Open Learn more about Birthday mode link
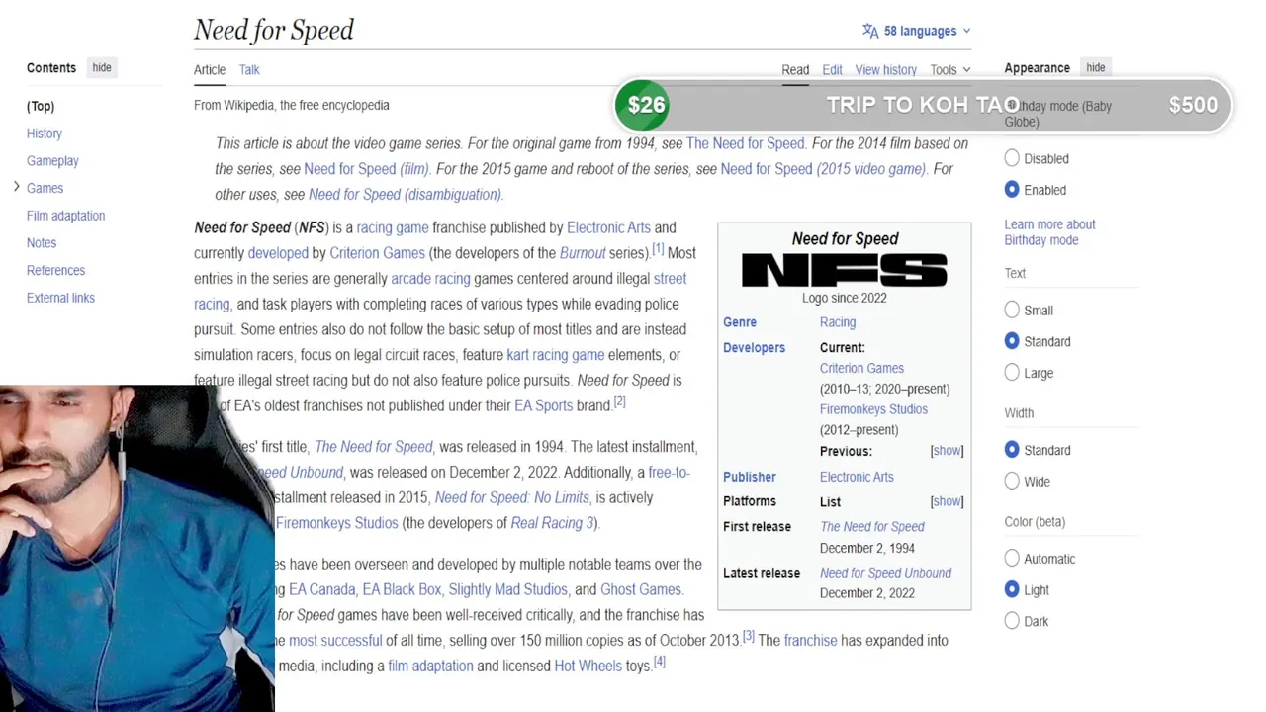This screenshot has width=1266, height=712. click(x=1049, y=232)
